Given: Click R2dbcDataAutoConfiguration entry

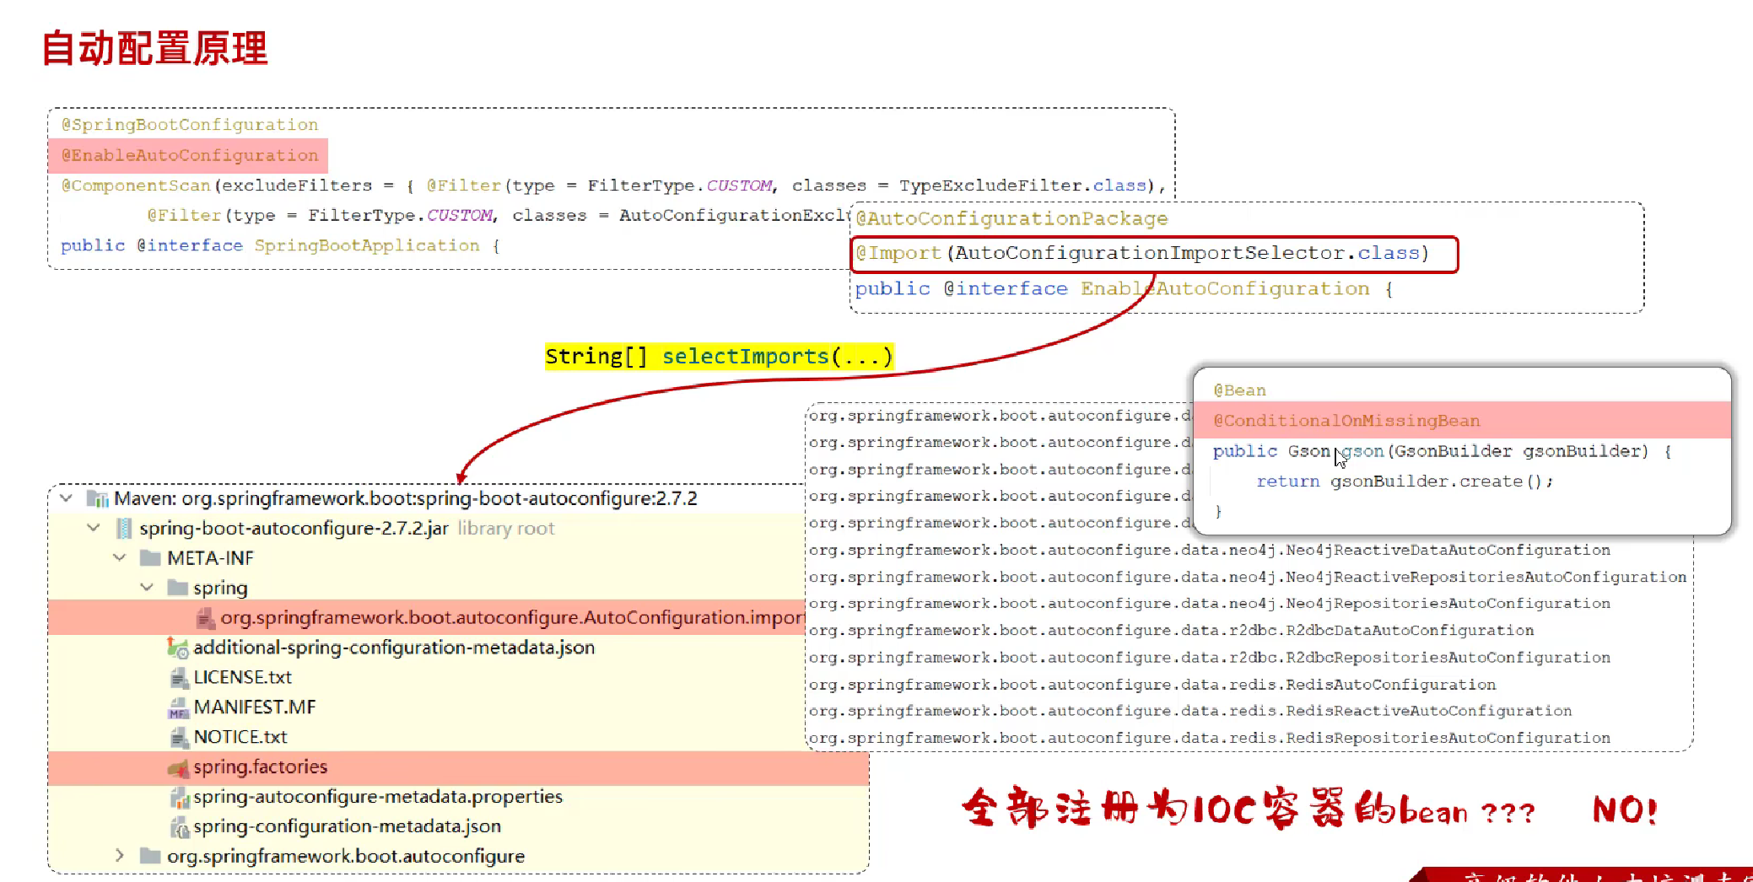Looking at the screenshot, I should point(1171,631).
